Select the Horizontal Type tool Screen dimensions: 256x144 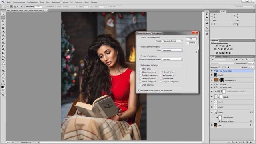tap(3, 67)
